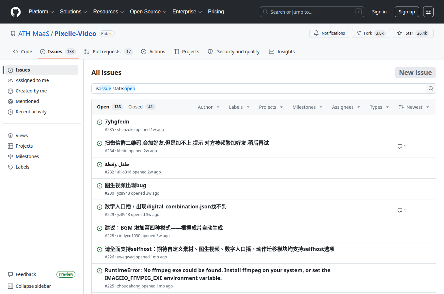Click the fork icon in Fork button
This screenshot has height=294, width=444.
(x=359, y=33)
